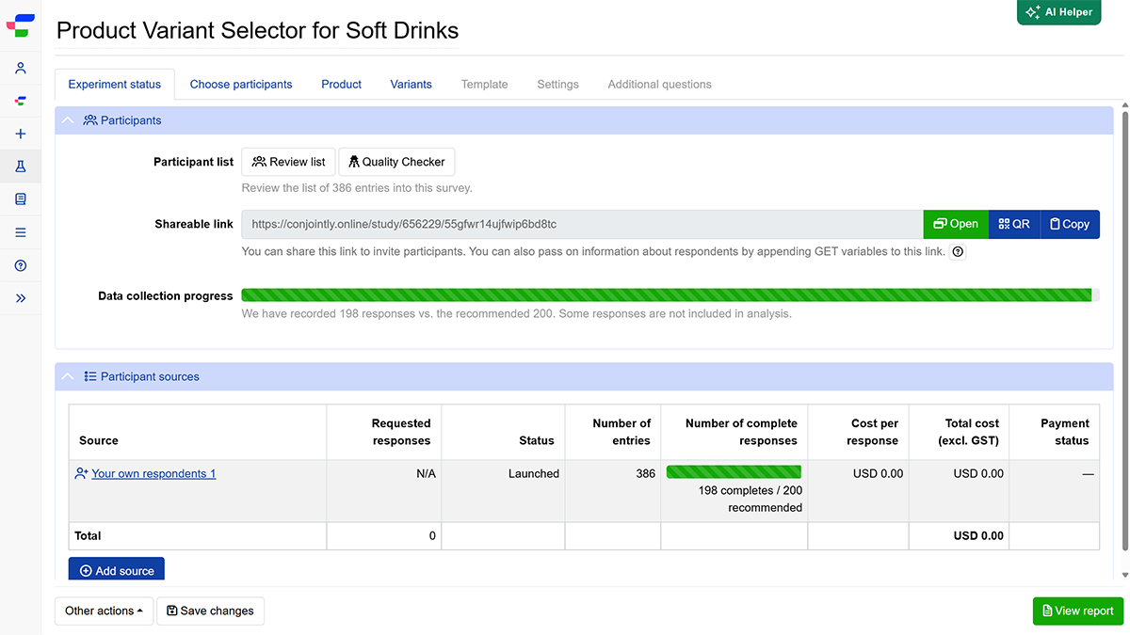Open the Additional questions tab
1130x635 pixels.
[659, 84]
